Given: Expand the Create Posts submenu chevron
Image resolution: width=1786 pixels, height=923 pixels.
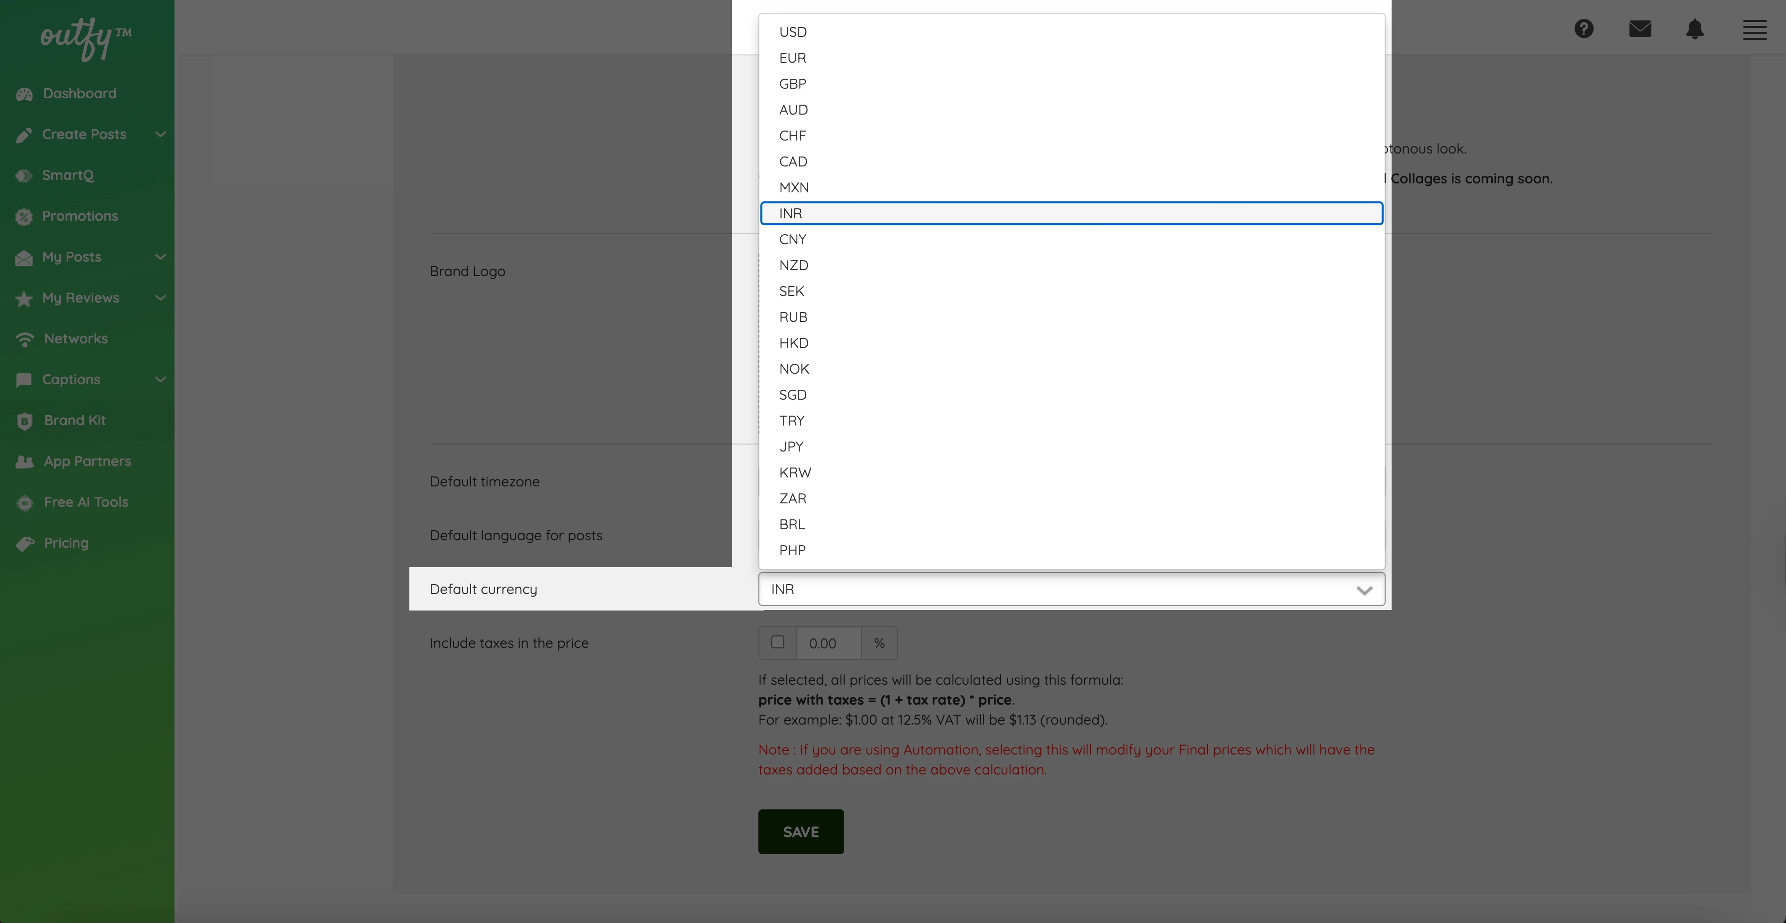Looking at the screenshot, I should point(161,135).
